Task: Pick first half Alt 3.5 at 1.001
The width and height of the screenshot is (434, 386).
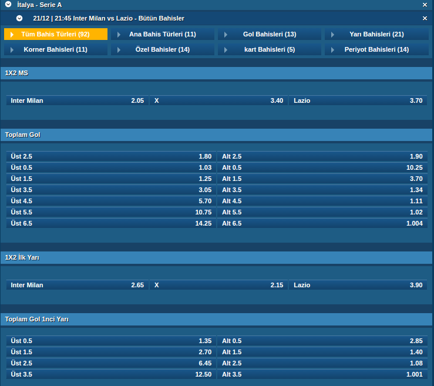Action: 322,374
